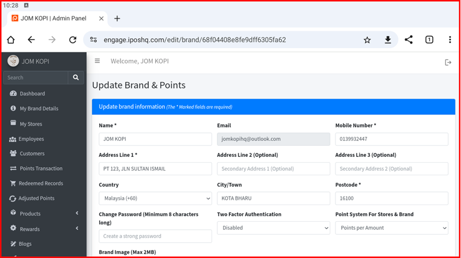
Task: Share the page via share icon
Action: point(409,40)
